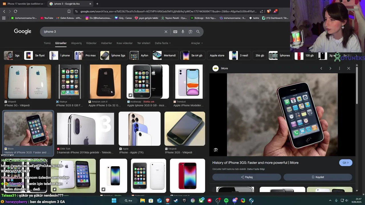Screen dimensions: 365x205
Task: Select the Apple store filter chip
Action: click(x=217, y=56)
